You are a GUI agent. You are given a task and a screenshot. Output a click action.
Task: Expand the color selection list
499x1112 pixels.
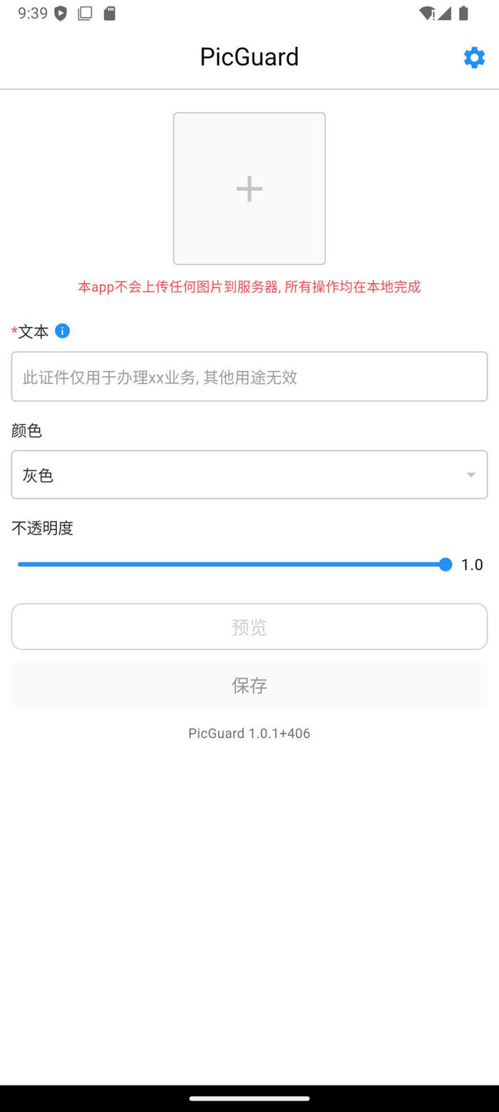pos(249,474)
